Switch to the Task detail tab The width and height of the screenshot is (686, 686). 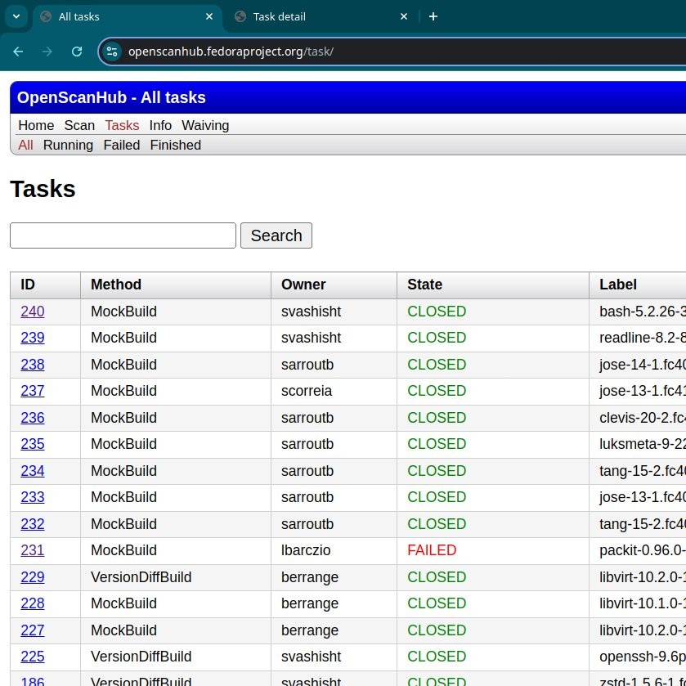pos(321,16)
